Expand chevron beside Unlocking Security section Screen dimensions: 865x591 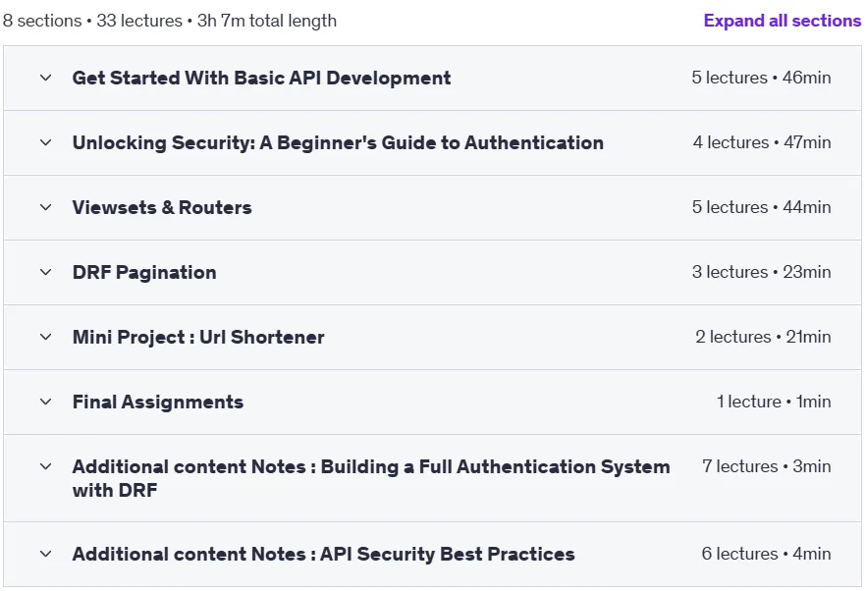[46, 143]
